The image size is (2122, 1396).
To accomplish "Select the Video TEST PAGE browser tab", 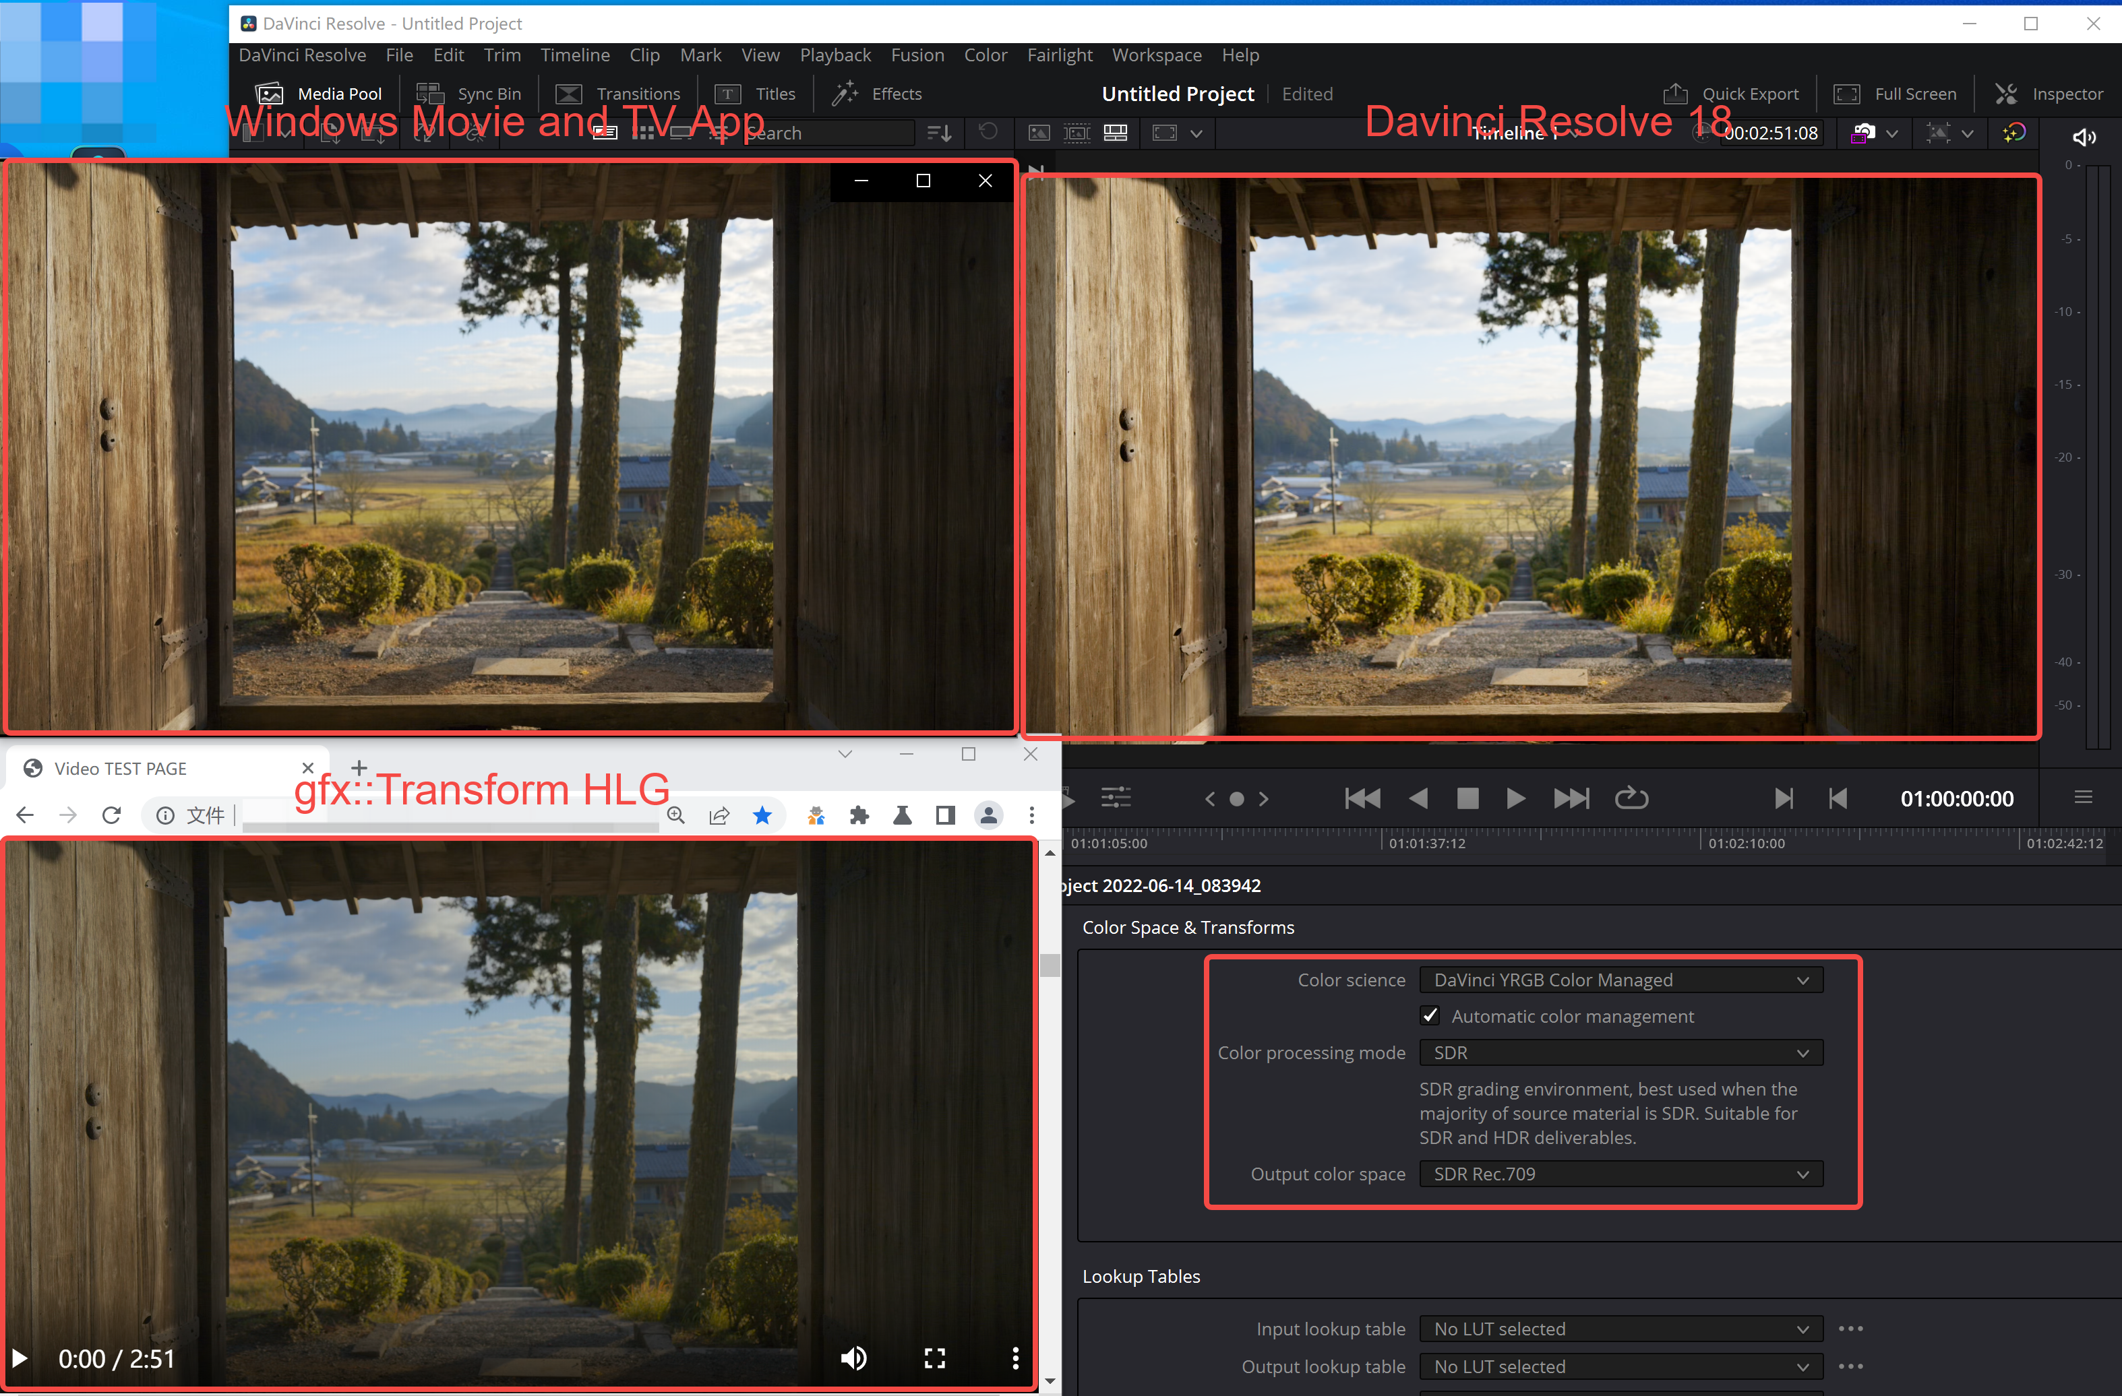I will point(166,768).
